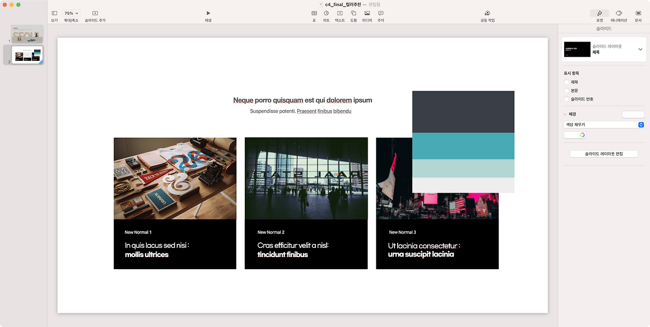Insert a chart with 차트 icon

click(x=327, y=13)
